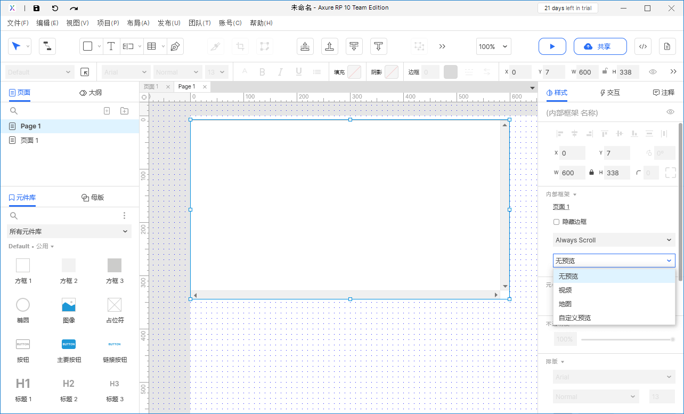
Task: Choose 自定义预览 custom preview option
Action: click(614, 318)
